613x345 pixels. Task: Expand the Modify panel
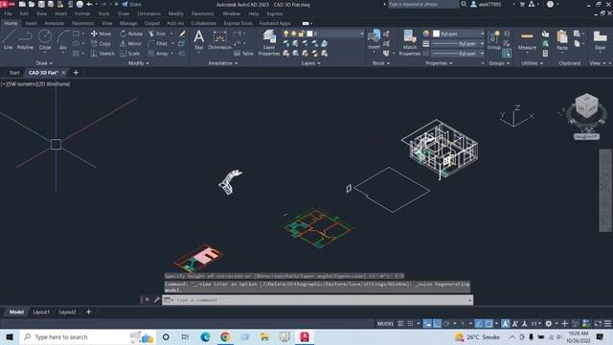pos(138,63)
